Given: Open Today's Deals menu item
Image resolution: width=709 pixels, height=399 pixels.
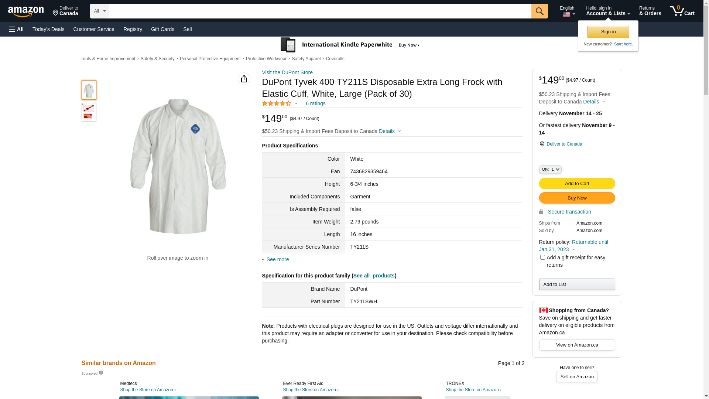Looking at the screenshot, I should click(x=48, y=29).
